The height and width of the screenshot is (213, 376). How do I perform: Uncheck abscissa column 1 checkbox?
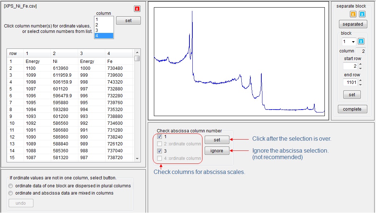[x=160, y=137]
